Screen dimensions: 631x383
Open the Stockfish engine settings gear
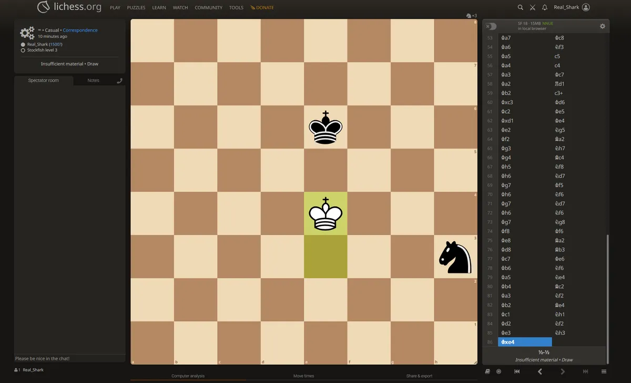tap(603, 26)
